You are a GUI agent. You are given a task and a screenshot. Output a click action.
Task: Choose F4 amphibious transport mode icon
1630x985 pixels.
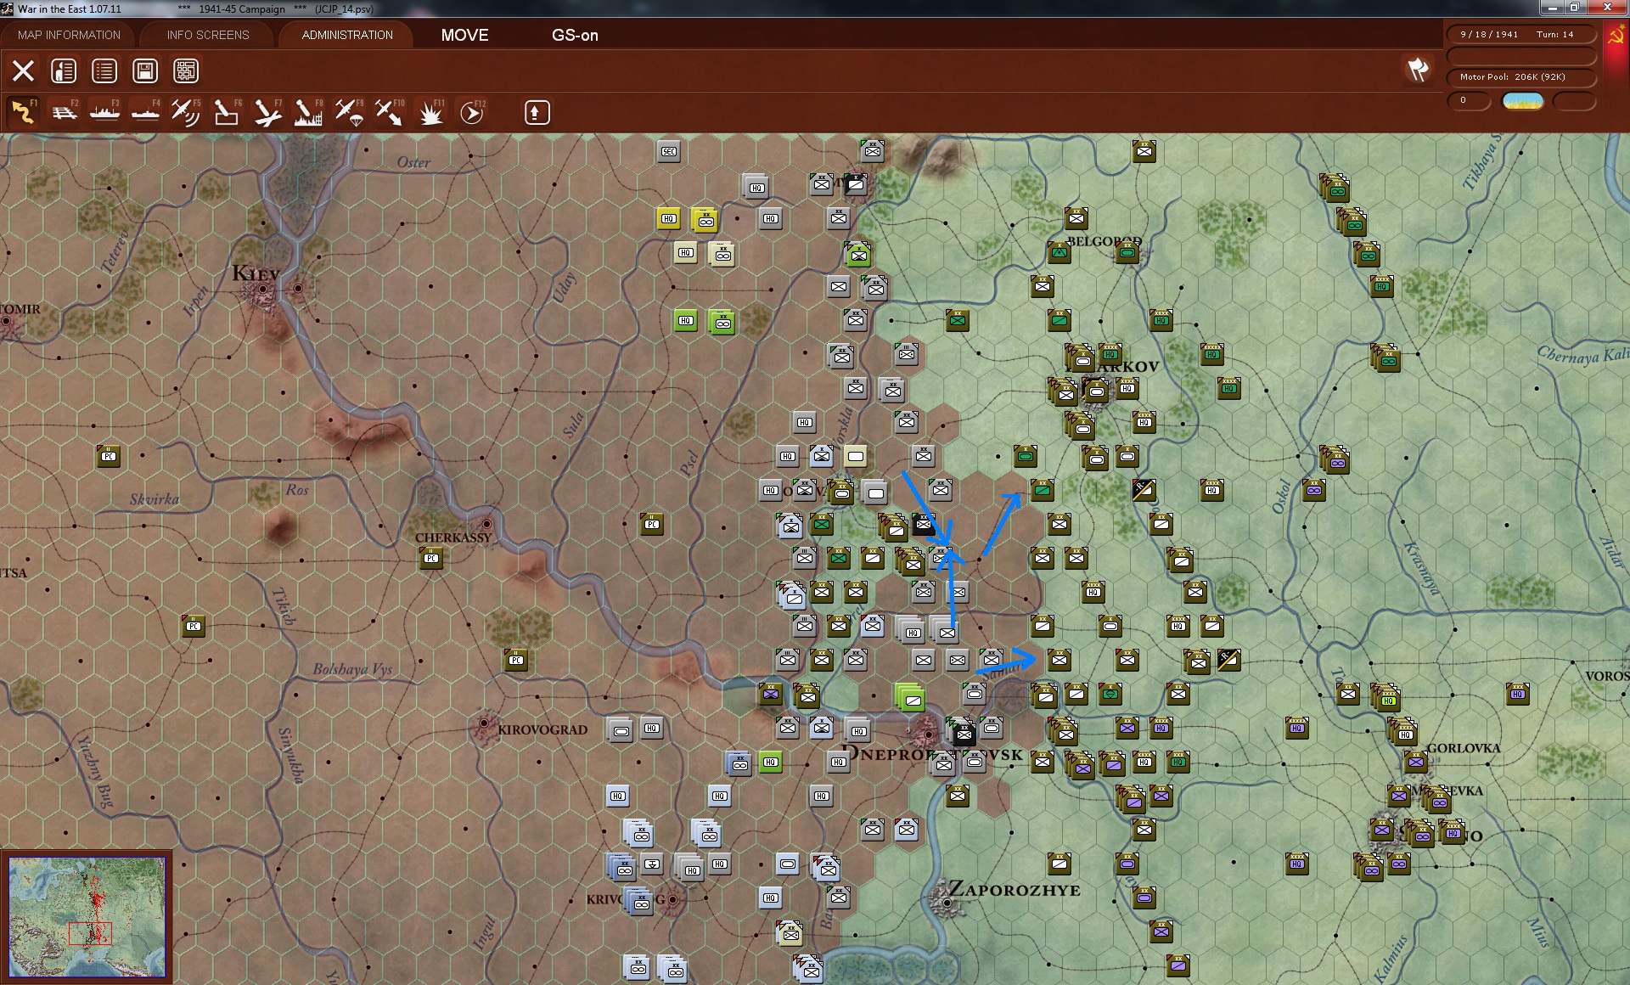tap(145, 112)
